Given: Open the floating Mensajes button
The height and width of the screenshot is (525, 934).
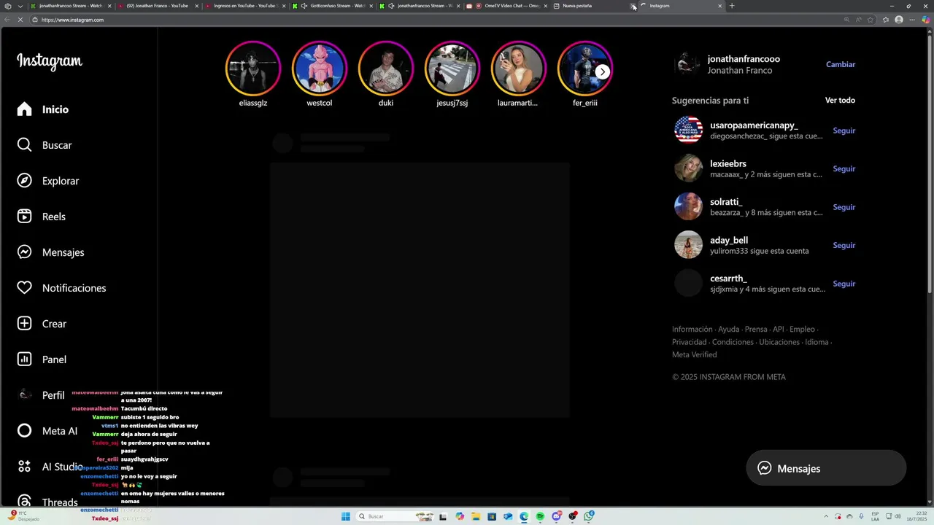Looking at the screenshot, I should (x=826, y=469).
